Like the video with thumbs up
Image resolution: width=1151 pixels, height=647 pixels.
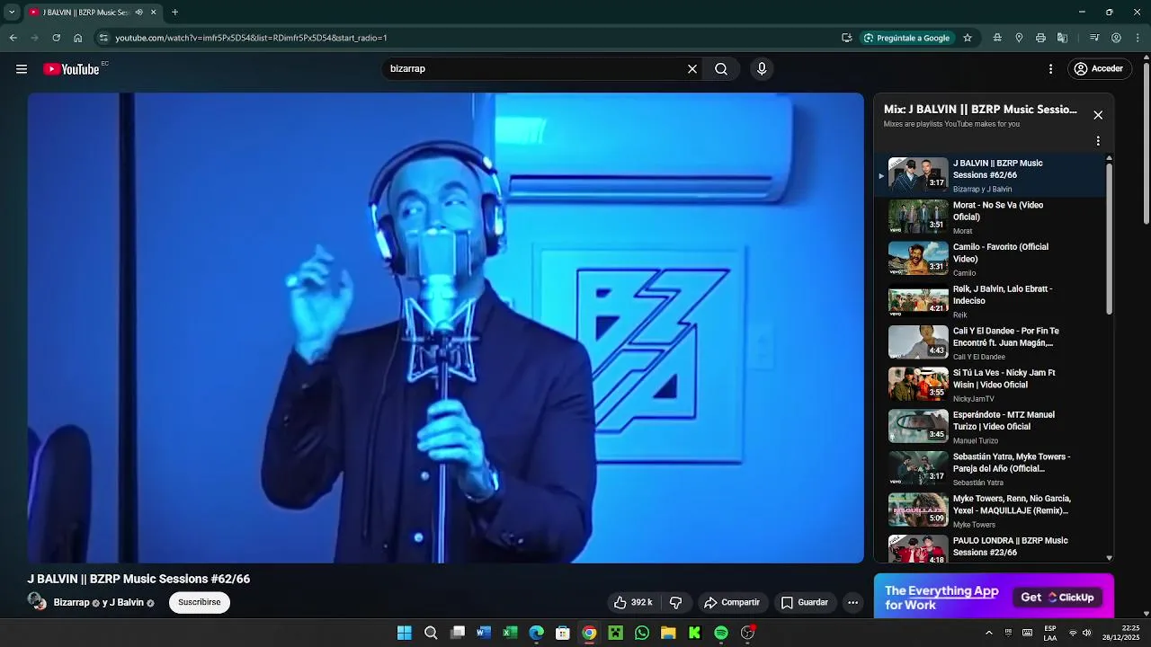[x=634, y=602]
